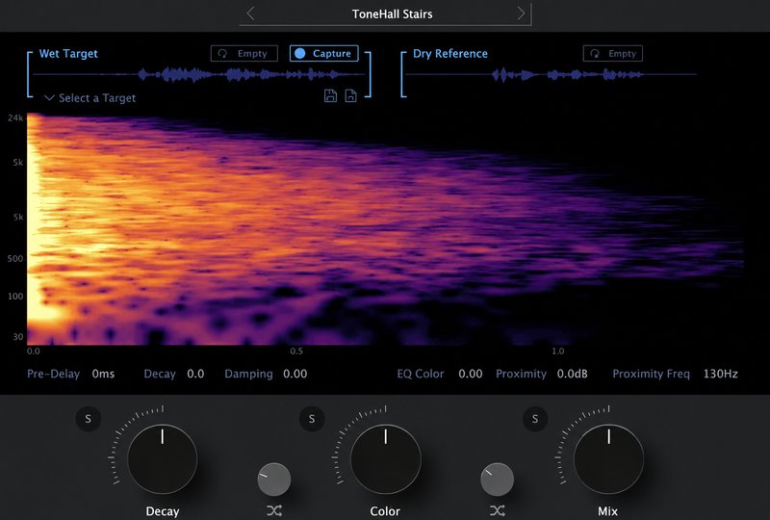Viewport: 770px width, 520px height.
Task: Click the small gray knob between Color and Mix
Action: click(497, 480)
